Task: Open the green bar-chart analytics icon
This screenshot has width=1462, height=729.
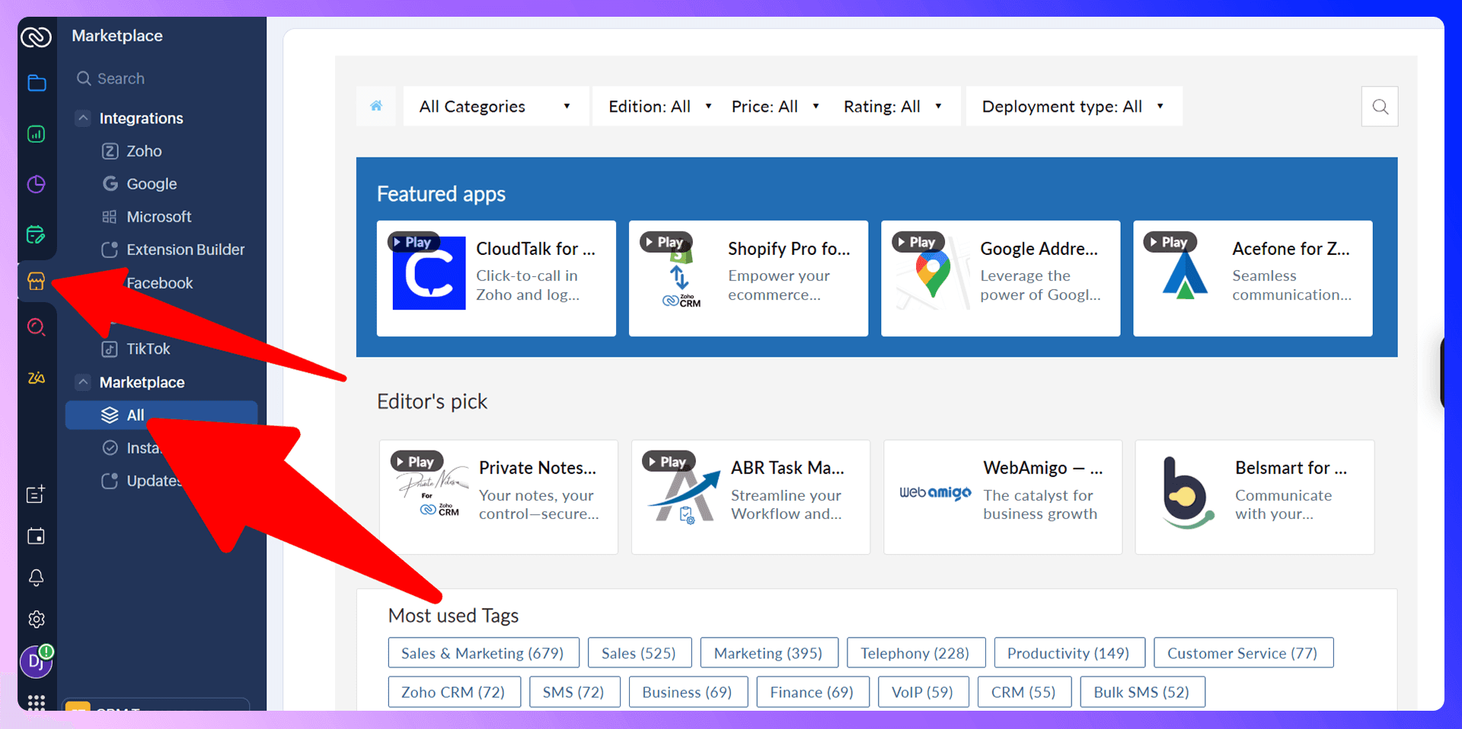Action: [x=37, y=134]
